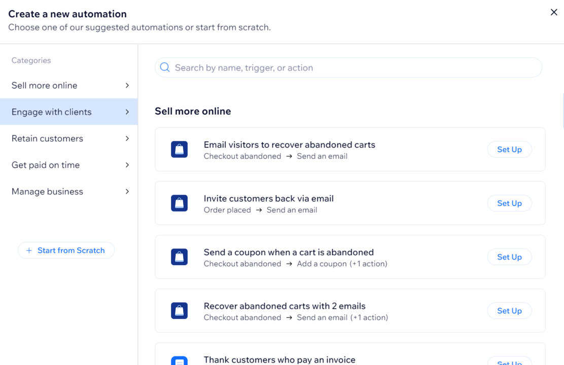Click the bag icon for Send a coupon automation
Image resolution: width=564 pixels, height=365 pixels.
[179, 257]
